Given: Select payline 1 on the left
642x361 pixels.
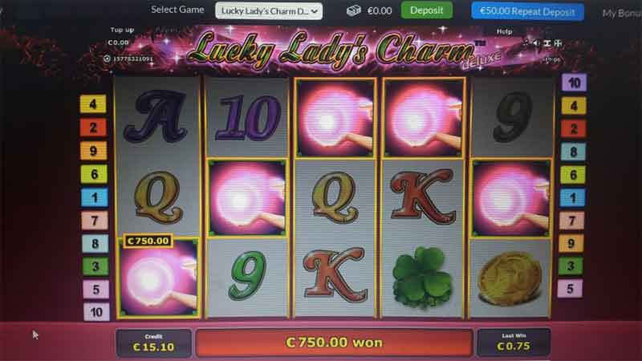Looking at the screenshot, I should point(95,197).
